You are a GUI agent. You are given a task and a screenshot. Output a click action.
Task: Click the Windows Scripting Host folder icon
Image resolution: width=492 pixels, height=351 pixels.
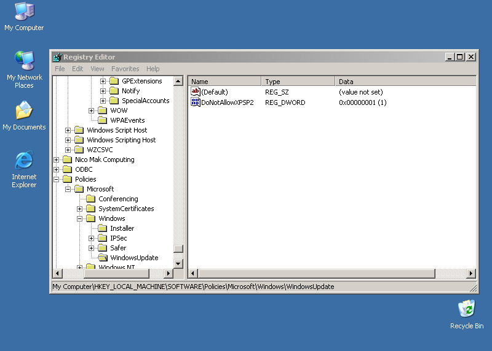click(79, 140)
